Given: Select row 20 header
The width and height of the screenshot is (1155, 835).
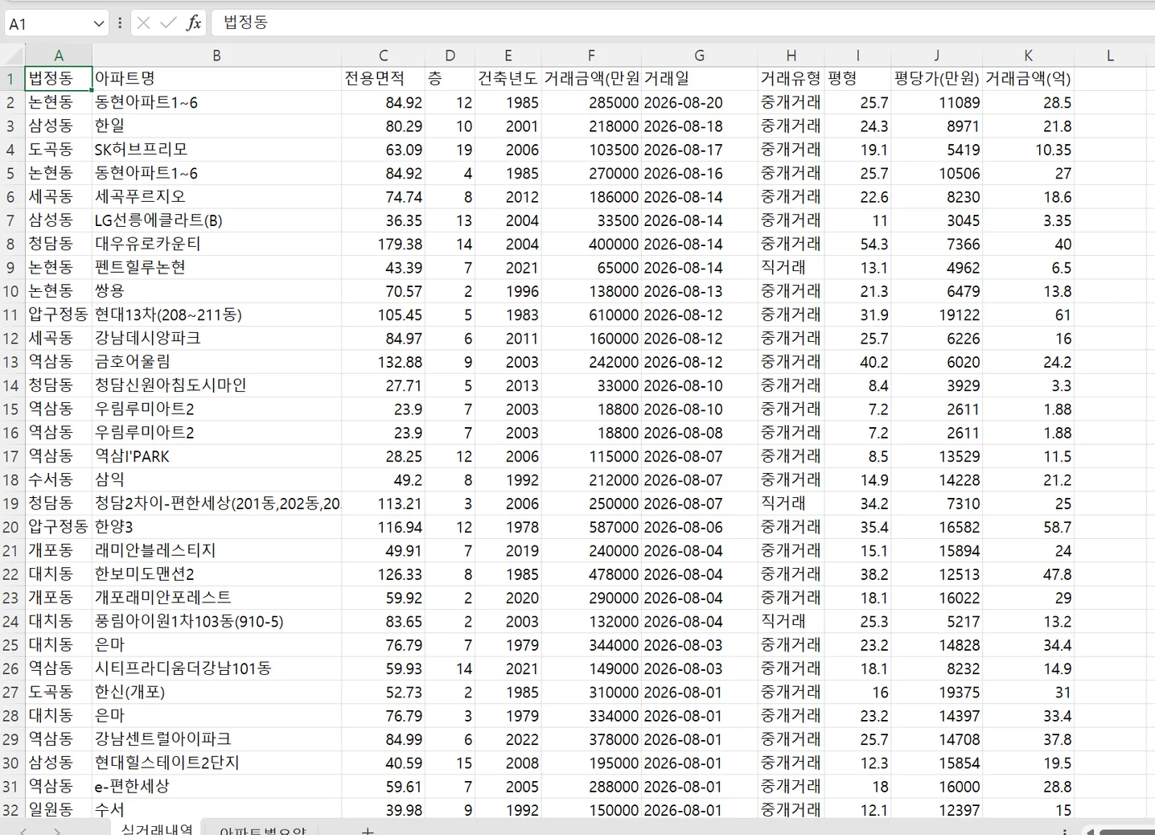Looking at the screenshot, I should 11,527.
